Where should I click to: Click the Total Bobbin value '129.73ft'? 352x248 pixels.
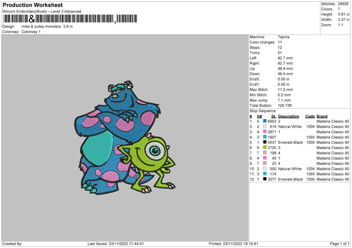tap(285, 105)
